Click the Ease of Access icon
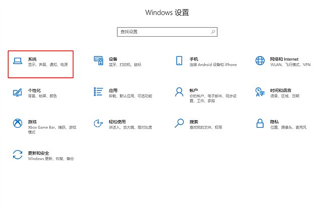The width and height of the screenshot is (322, 214). pyautogui.click(x=98, y=123)
